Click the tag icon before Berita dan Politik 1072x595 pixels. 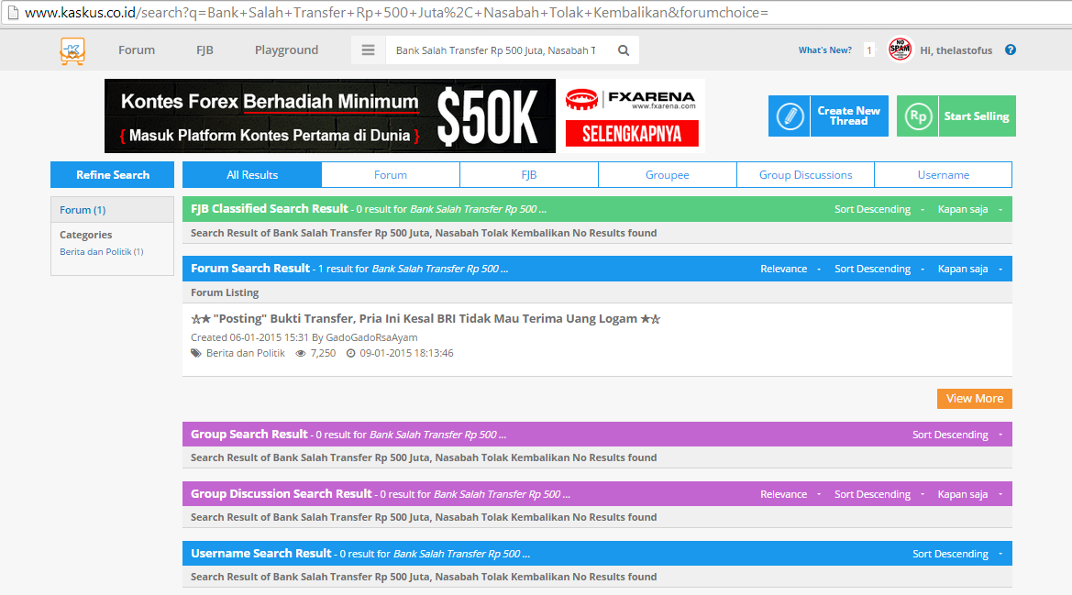coord(196,353)
